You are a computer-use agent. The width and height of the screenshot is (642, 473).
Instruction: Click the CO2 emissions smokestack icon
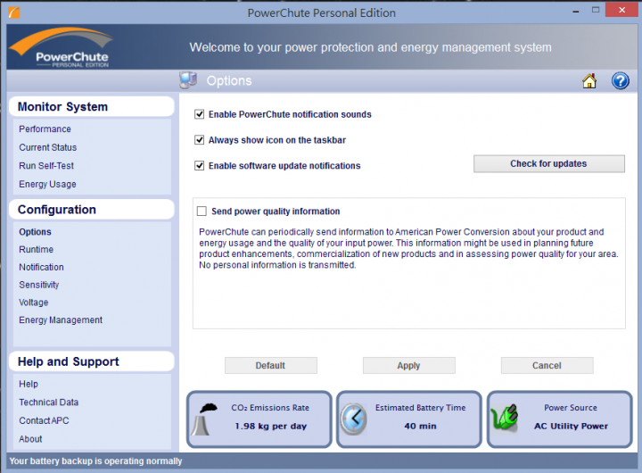coord(206,419)
